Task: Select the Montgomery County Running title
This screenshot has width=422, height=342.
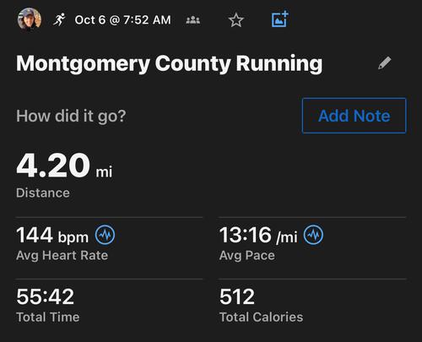Action: click(170, 64)
